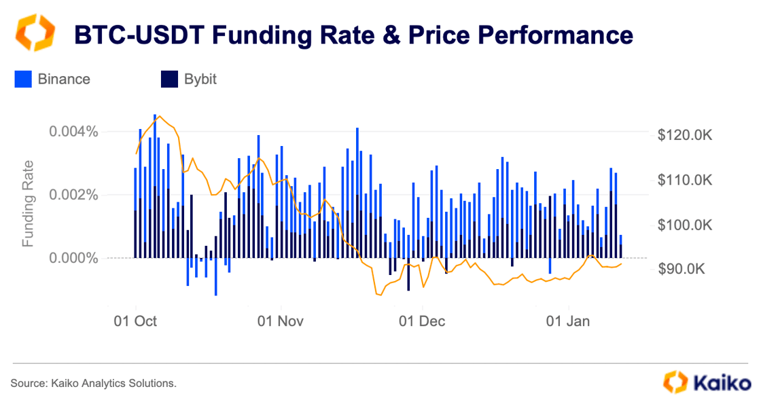
Task: Click the Kaiko logo icon in the footer
Action: point(676,382)
